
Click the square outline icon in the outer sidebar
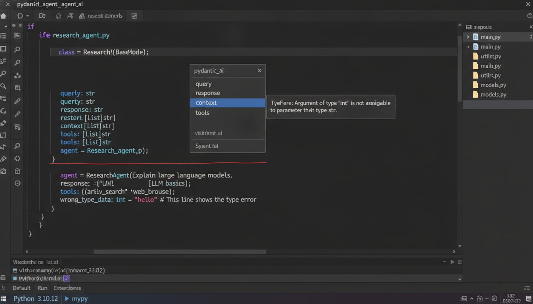(3, 49)
